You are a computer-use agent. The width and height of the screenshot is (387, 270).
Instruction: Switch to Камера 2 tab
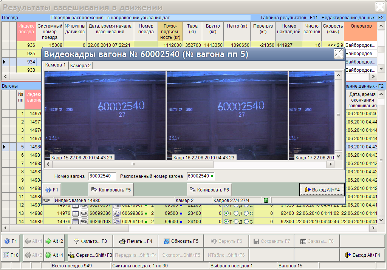click(x=80, y=66)
